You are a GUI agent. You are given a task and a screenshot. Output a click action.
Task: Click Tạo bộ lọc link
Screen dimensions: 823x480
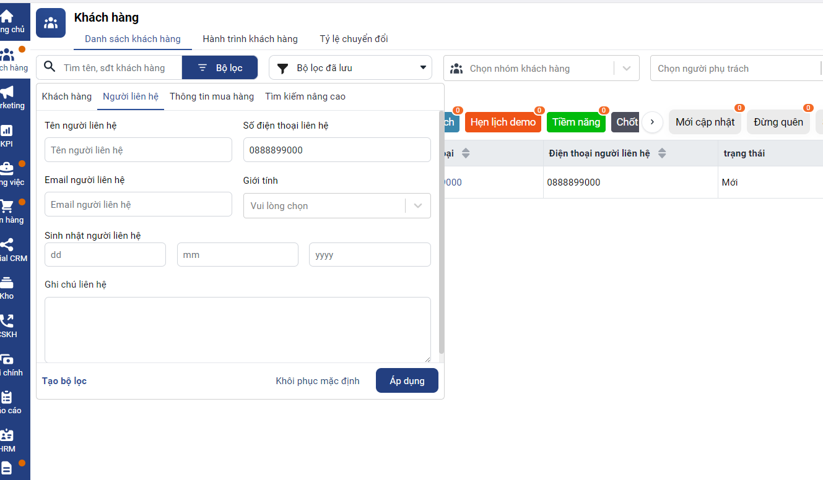click(64, 381)
